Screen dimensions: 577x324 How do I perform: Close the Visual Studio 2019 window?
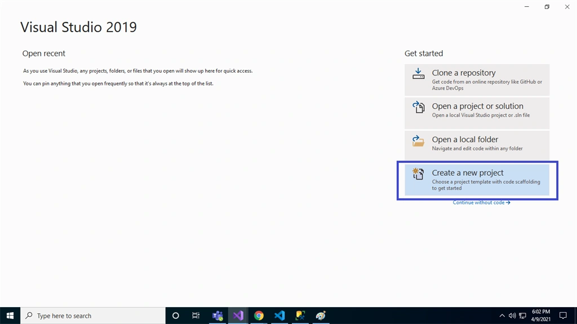click(x=567, y=7)
